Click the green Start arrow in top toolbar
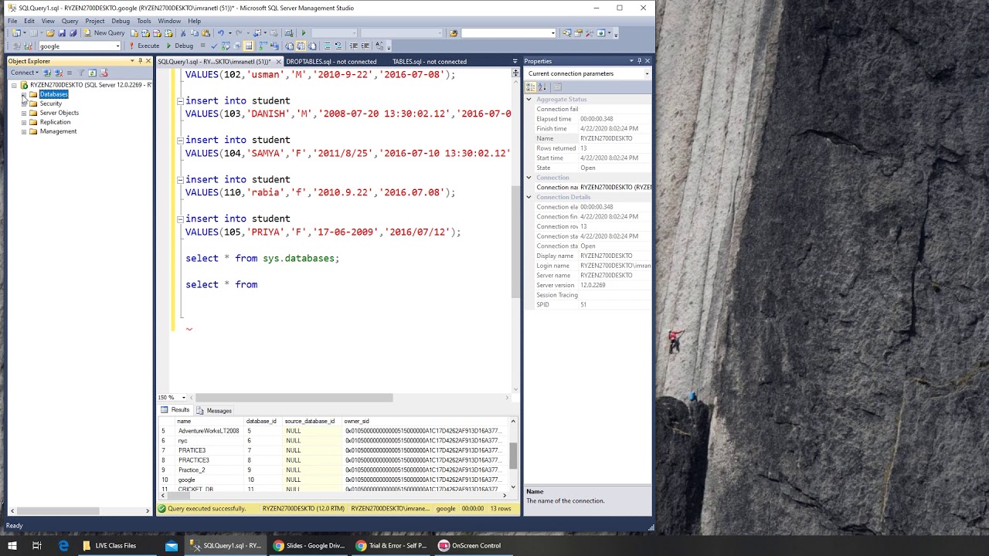Image resolution: width=989 pixels, height=556 pixels. click(304, 33)
